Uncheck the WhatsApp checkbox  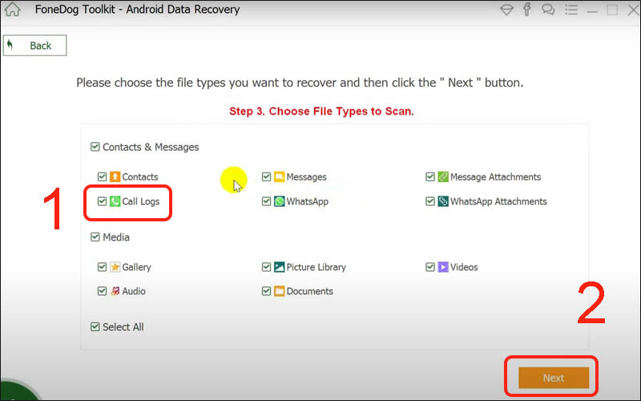coord(266,201)
